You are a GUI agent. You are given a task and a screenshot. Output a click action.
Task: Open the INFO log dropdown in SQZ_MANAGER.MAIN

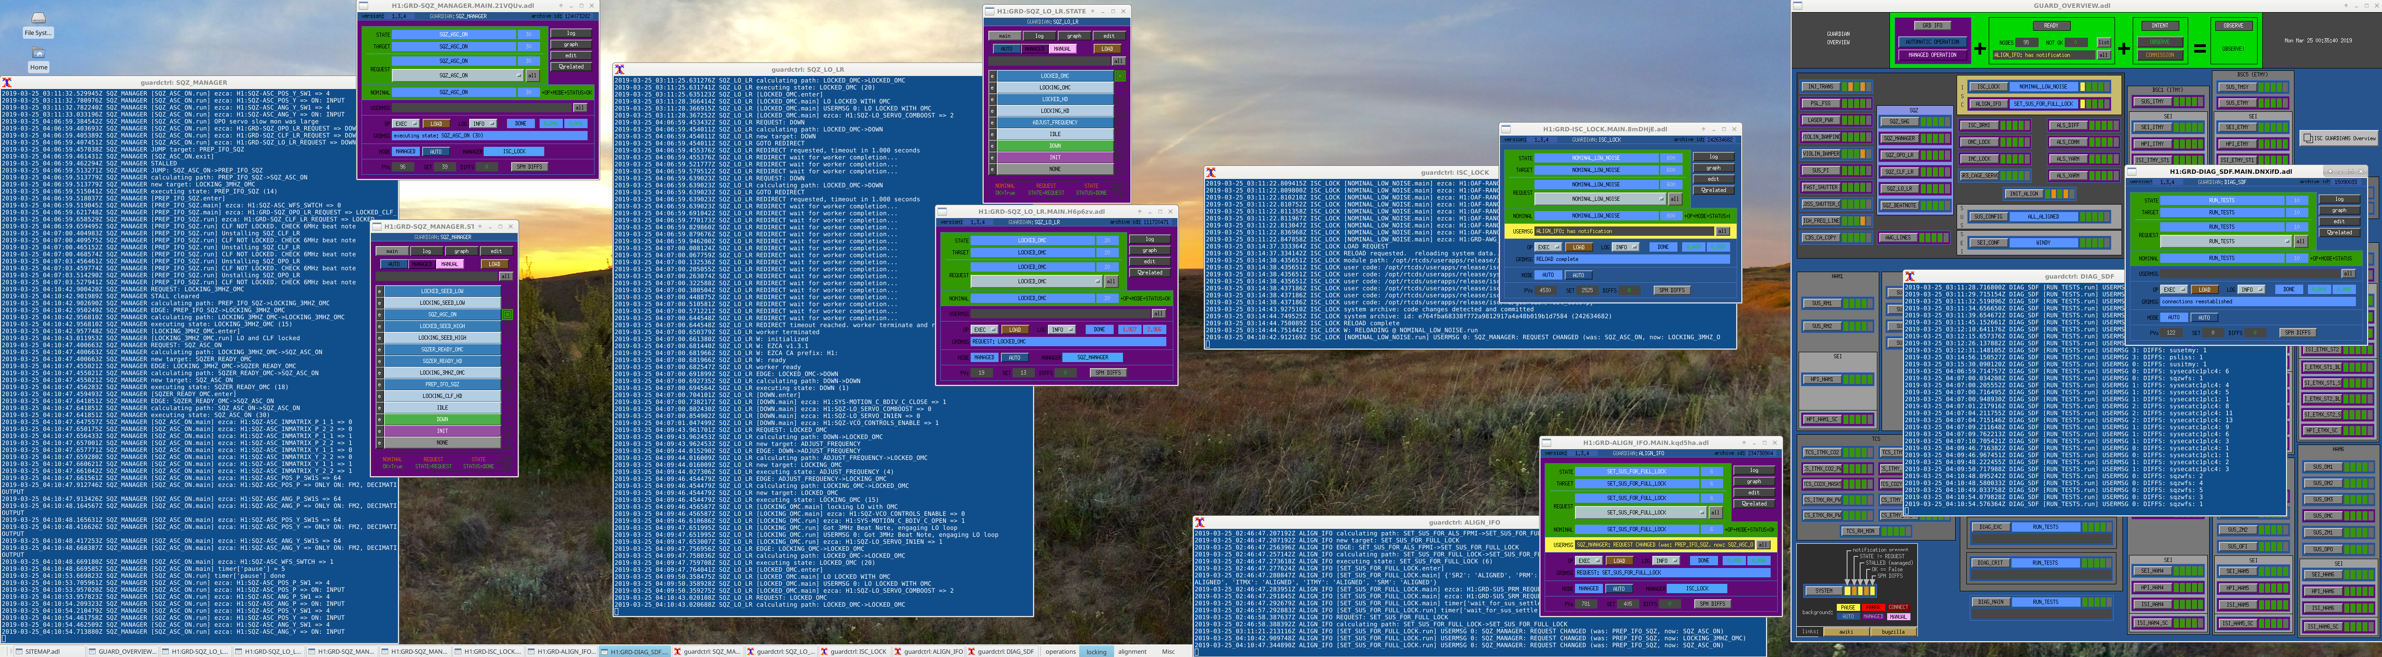483,124
